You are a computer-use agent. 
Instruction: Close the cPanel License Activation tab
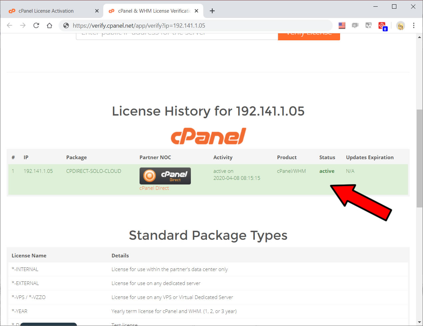(x=97, y=11)
